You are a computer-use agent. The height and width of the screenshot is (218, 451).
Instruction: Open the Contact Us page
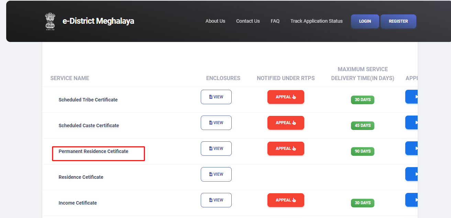[248, 21]
